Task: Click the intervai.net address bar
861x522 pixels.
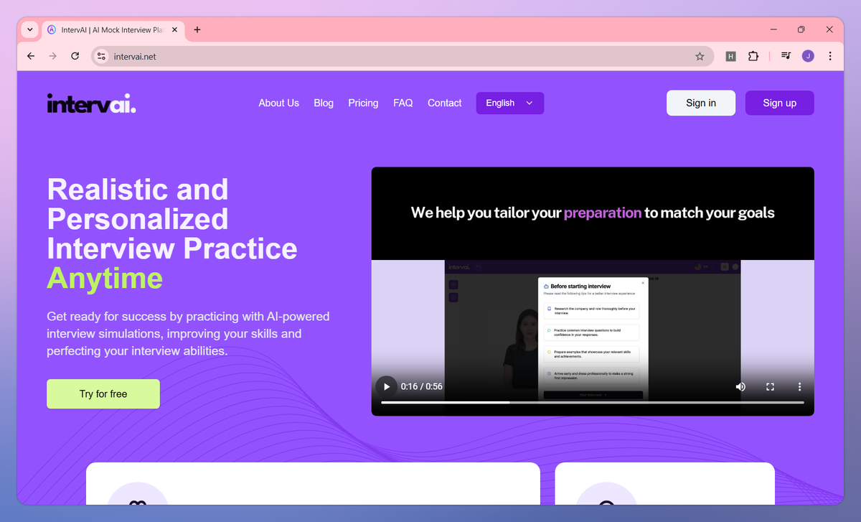Action: click(402, 56)
